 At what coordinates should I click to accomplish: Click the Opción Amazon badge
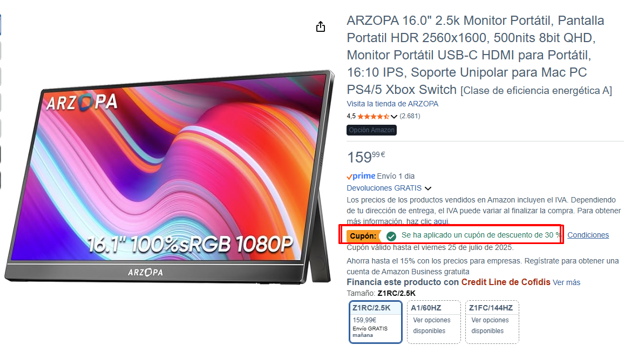point(371,130)
